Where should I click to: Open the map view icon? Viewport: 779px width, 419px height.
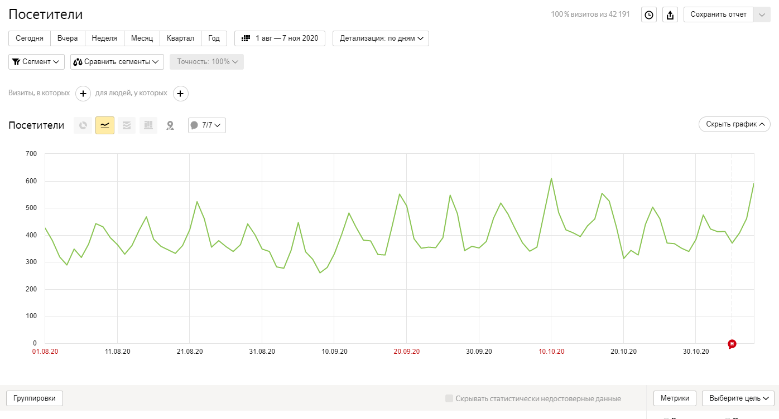170,125
